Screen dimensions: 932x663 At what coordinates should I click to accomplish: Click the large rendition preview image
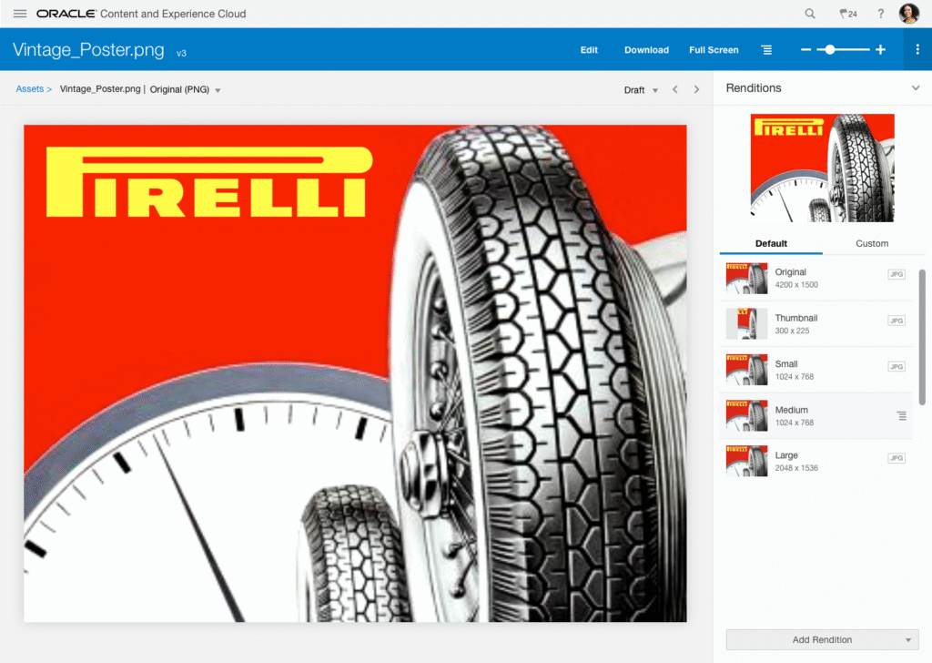click(823, 168)
